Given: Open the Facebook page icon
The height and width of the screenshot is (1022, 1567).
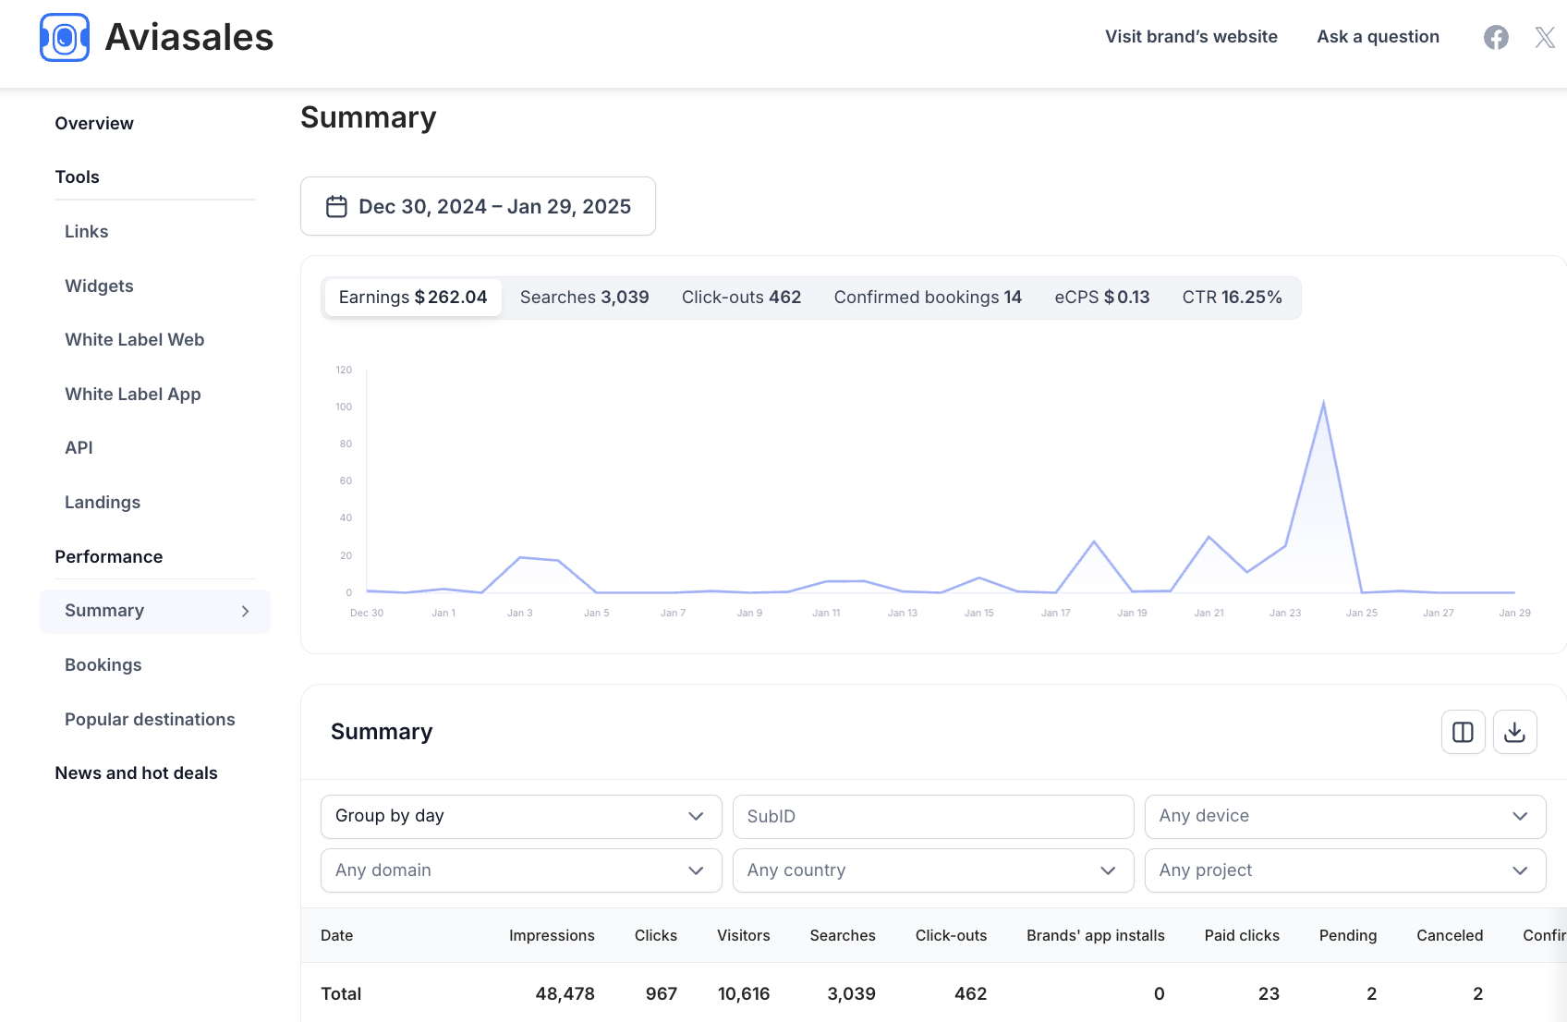Looking at the screenshot, I should 1496,37.
